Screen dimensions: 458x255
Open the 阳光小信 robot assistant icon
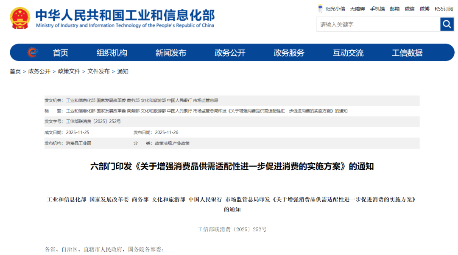[321, 8]
